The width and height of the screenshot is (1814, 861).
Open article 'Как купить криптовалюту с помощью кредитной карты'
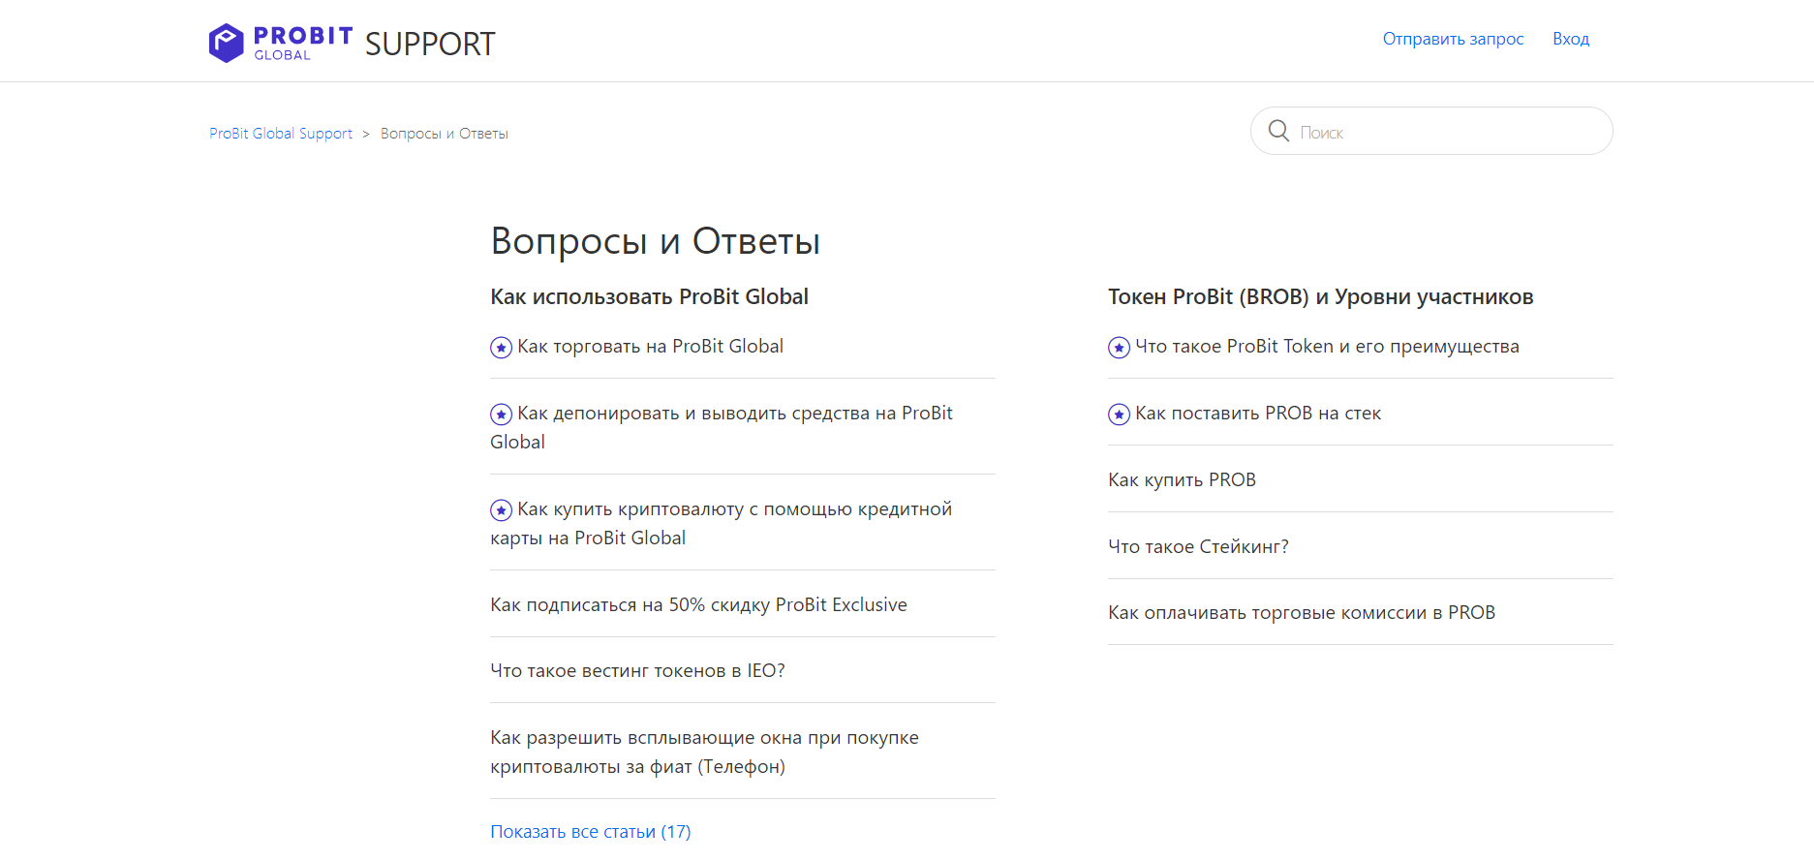[722, 523]
